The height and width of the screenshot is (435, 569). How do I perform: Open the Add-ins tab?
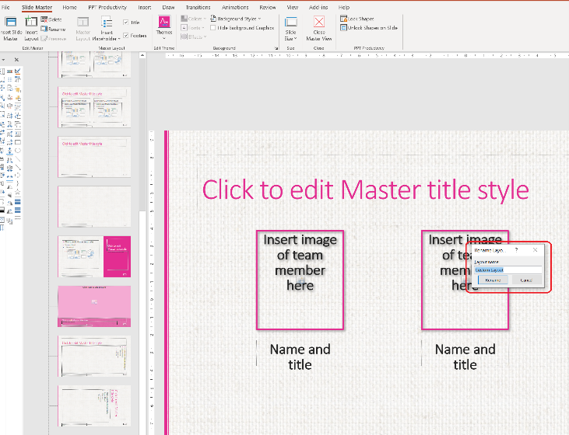pyautogui.click(x=318, y=7)
